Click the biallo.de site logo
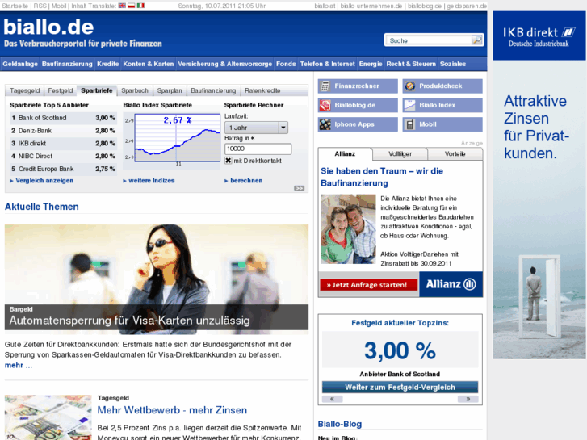The width and height of the screenshot is (587, 440). [x=48, y=27]
